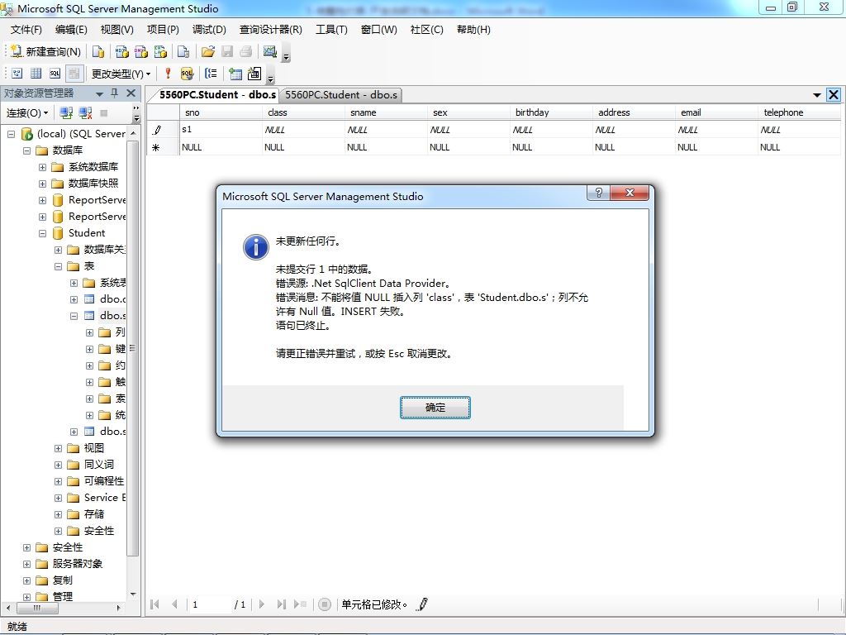Open an Analysis Services XMLA query

click(160, 51)
